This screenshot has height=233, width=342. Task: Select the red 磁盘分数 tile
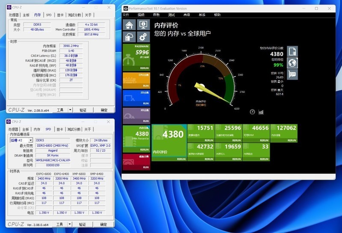point(136,162)
